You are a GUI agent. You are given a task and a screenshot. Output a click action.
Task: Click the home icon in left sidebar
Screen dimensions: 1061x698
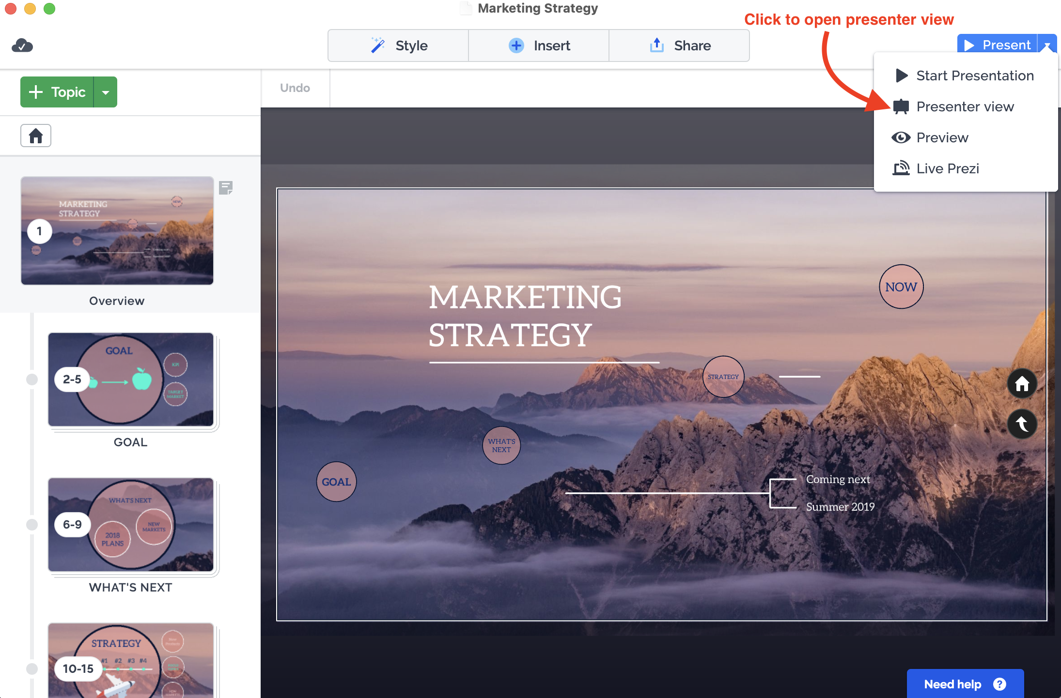pos(35,136)
